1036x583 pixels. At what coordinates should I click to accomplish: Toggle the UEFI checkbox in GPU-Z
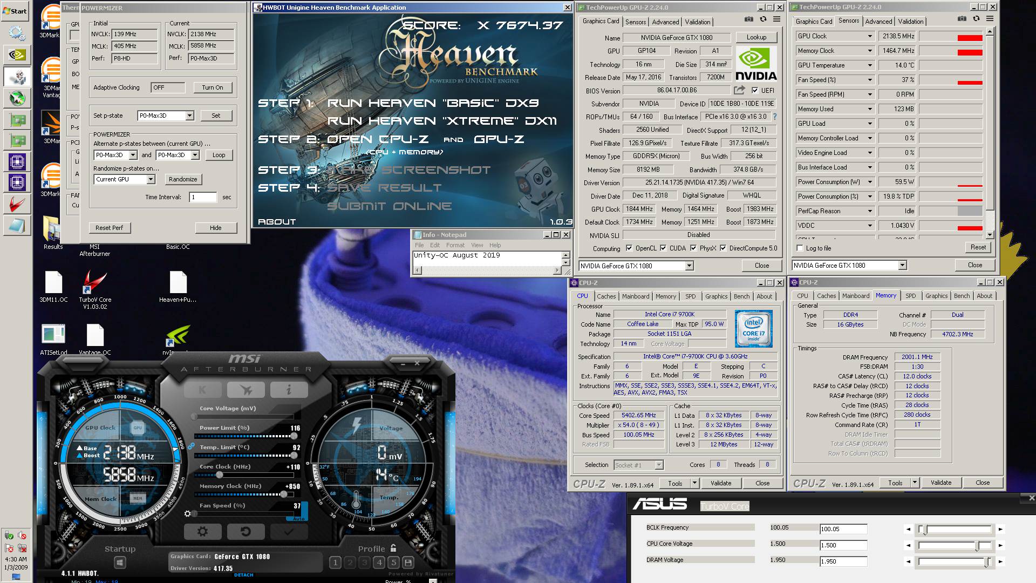pos(755,91)
